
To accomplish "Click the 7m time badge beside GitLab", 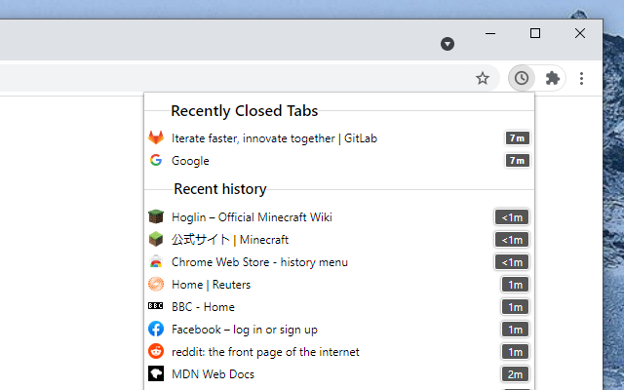I will (517, 138).
